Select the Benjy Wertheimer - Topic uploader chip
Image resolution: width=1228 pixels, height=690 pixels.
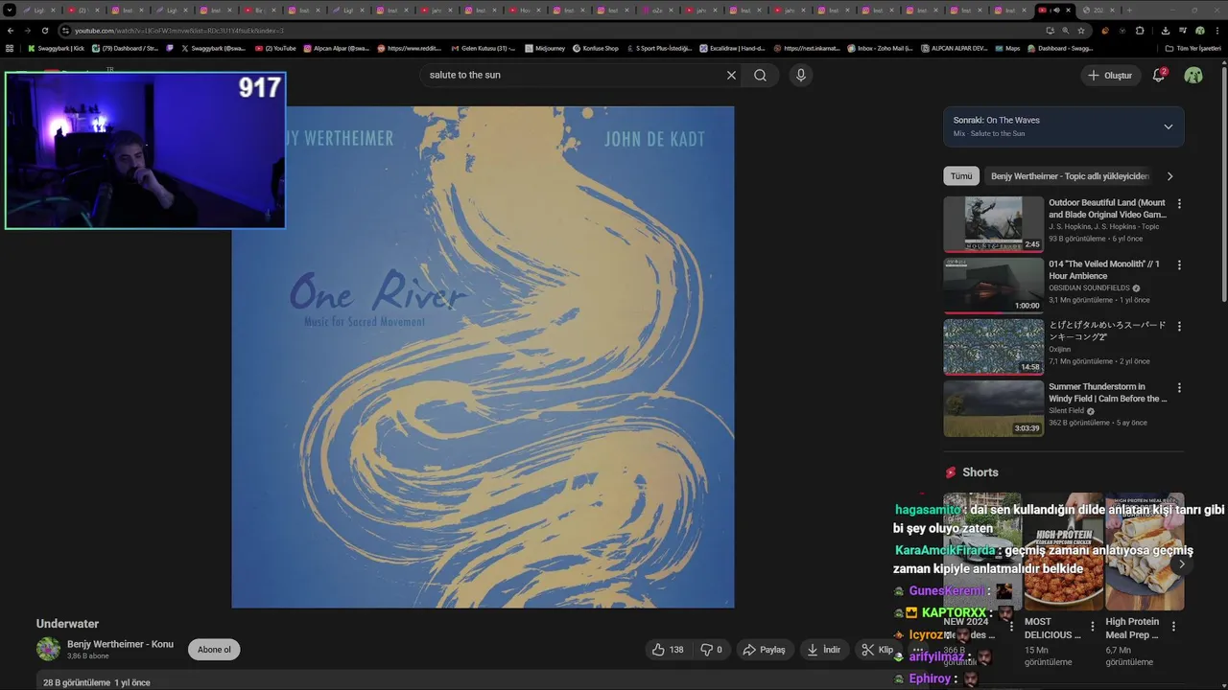(x=1070, y=176)
